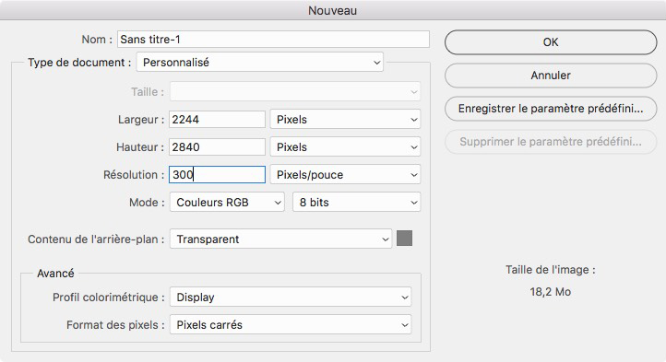Open the Contenu de l'arrière-plan Transparent dropdown
Screen dimensions: 666x362
tap(280, 239)
